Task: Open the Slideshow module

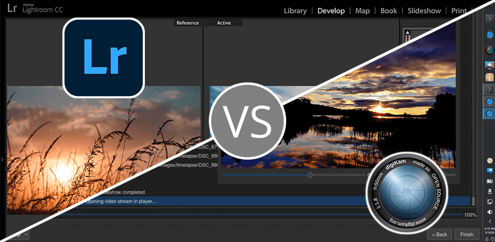Action: [x=424, y=11]
